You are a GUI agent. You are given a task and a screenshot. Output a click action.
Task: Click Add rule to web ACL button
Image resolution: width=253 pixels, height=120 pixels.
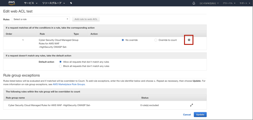click(86, 19)
